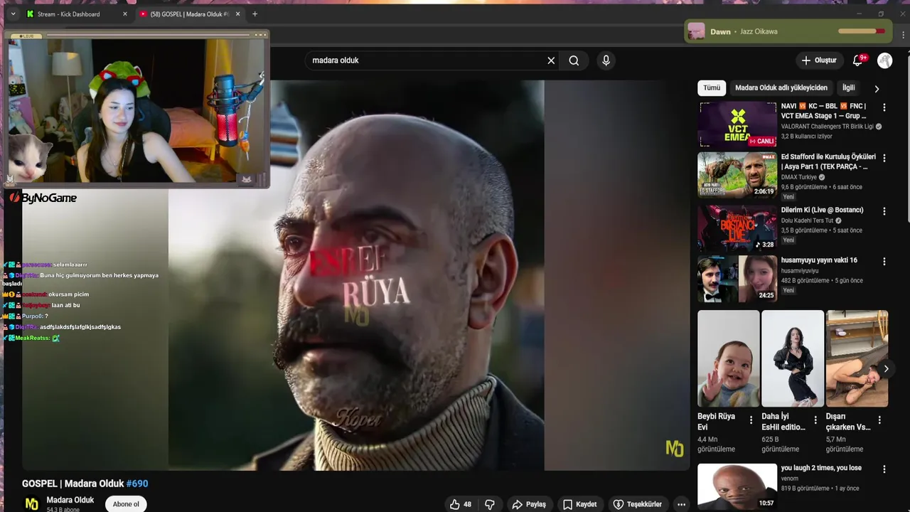The width and height of the screenshot is (910, 512).
Task: Open options for Beybi Rüya Evi short
Action: click(x=751, y=420)
